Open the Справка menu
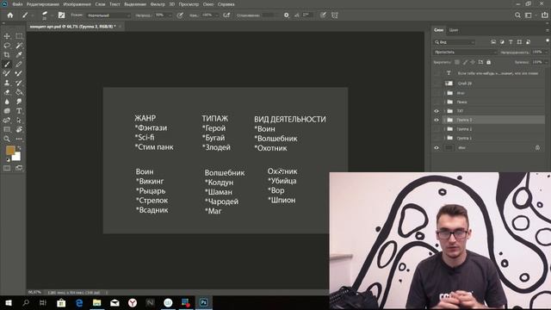Image resolution: width=551 pixels, height=310 pixels. 226,4
